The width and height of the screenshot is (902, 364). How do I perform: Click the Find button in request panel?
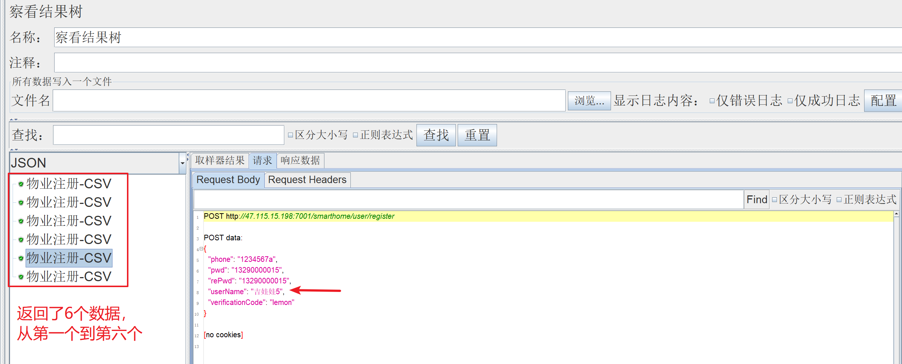[x=757, y=200]
